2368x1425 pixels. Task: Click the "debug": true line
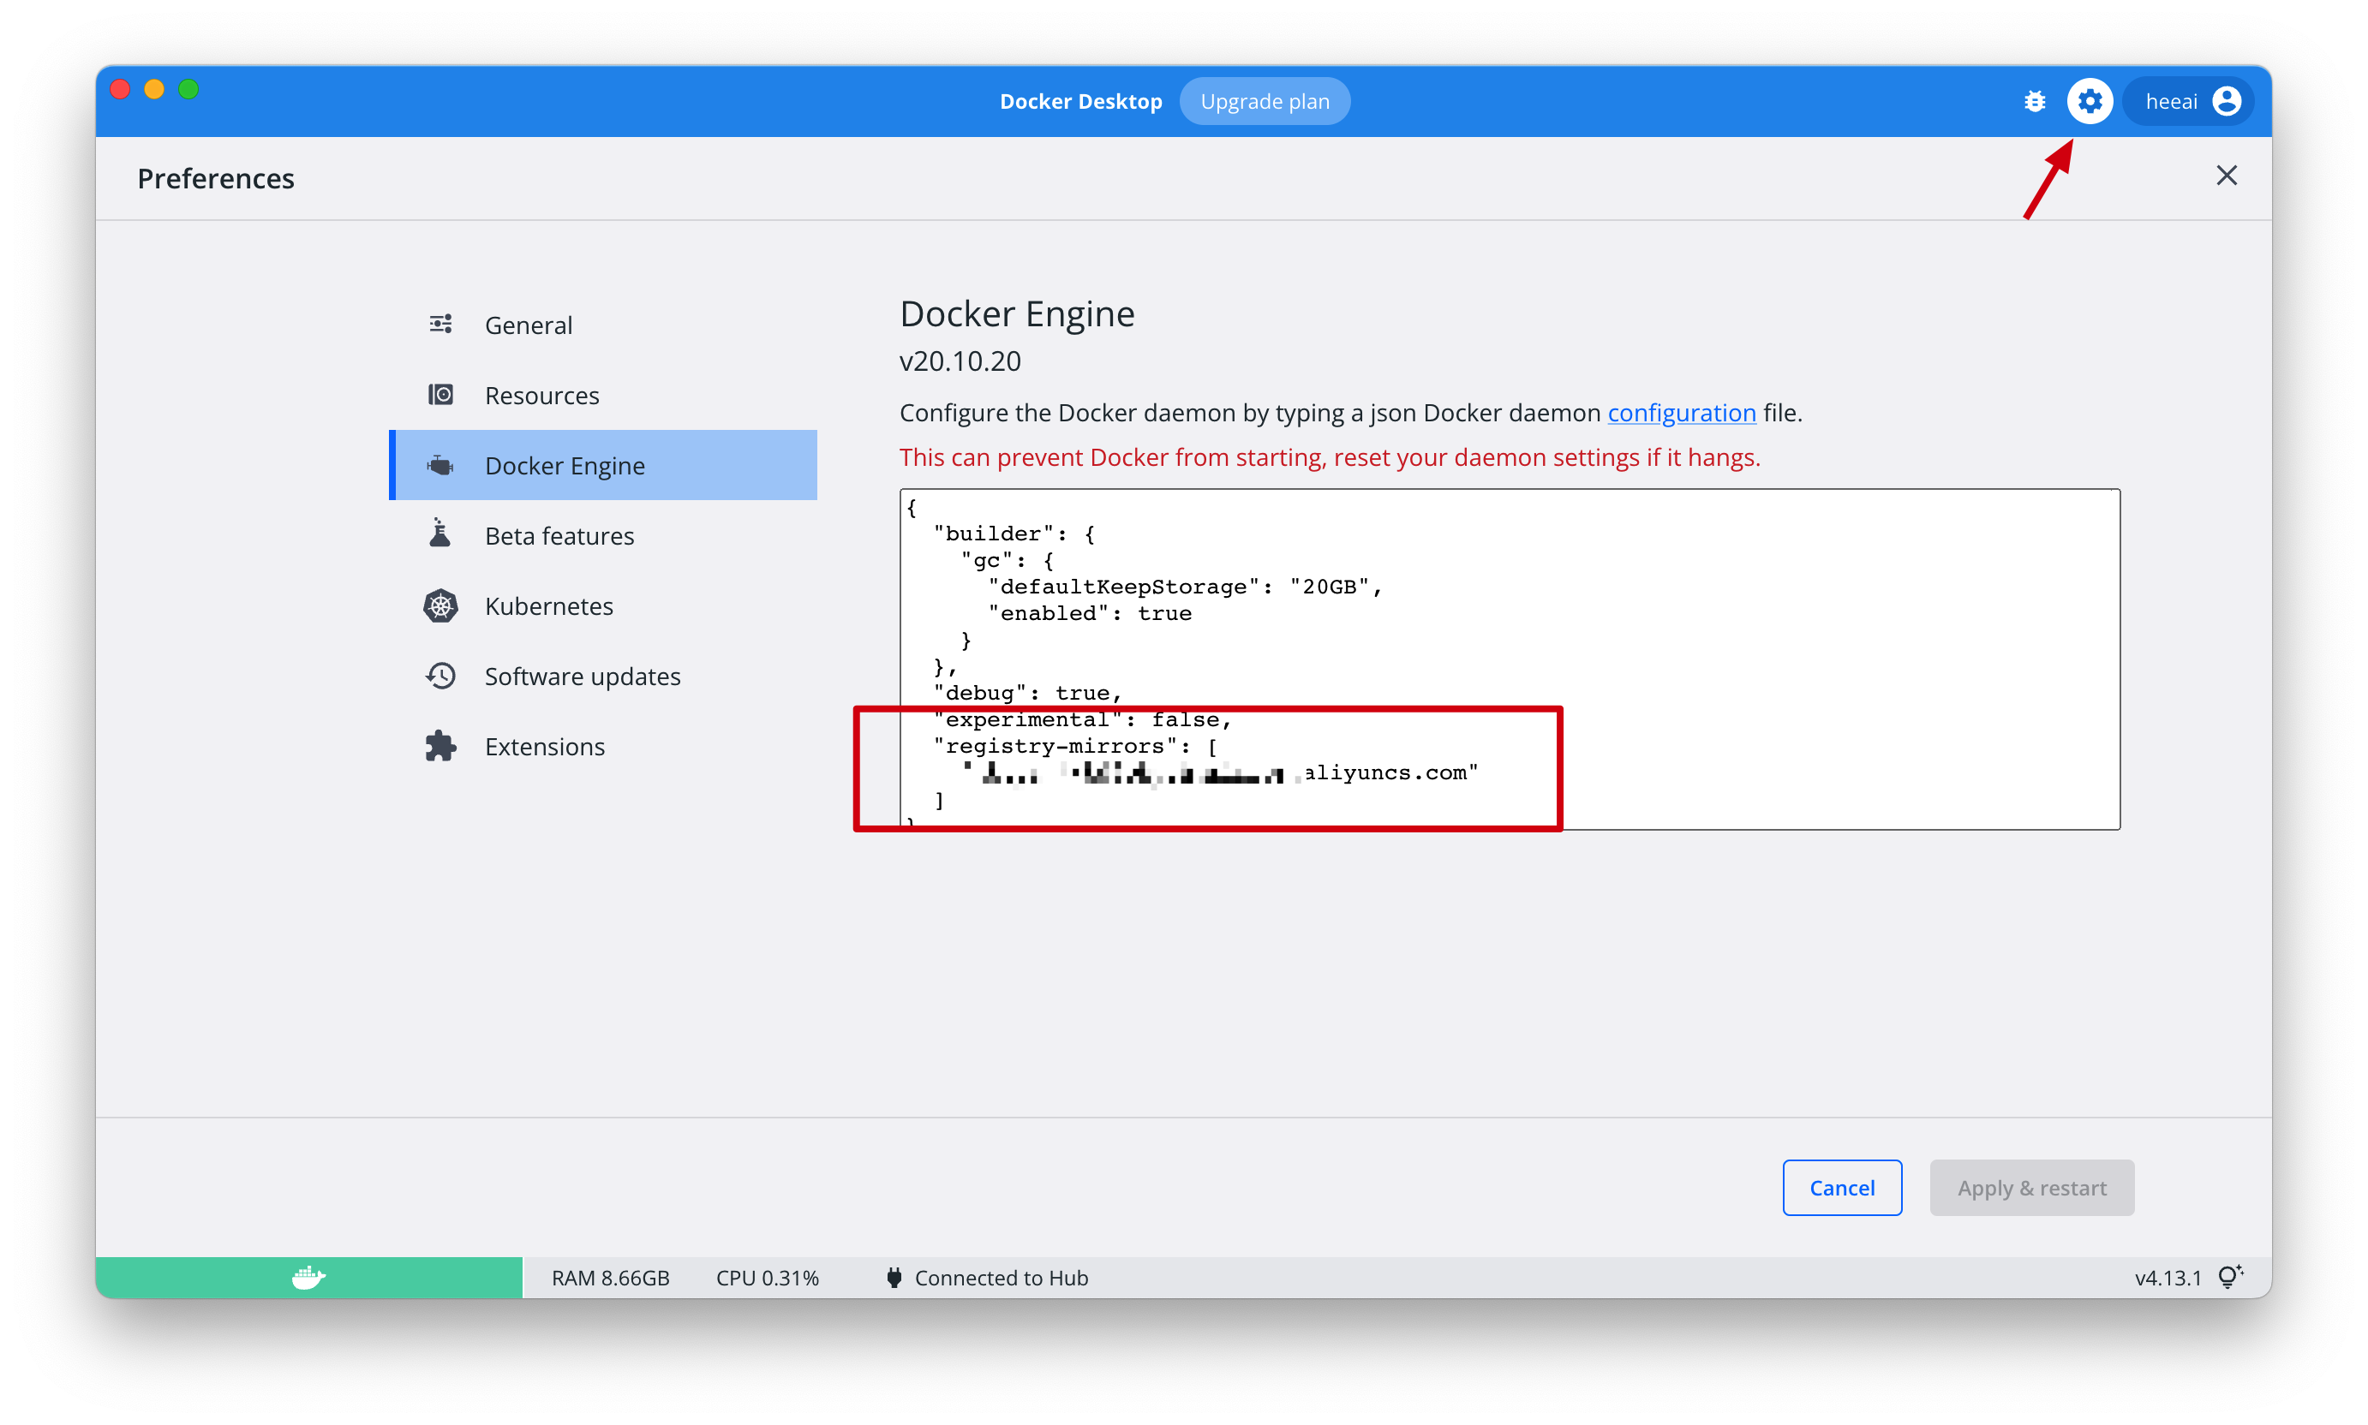tap(1027, 692)
